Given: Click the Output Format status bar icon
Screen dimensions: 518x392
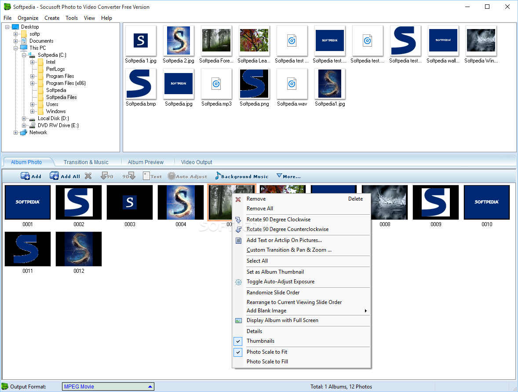Looking at the screenshot, I should pyautogui.click(x=5, y=386).
